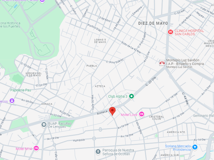Click the Motel M14 pink bed icon

pyautogui.click(x=36, y=148)
